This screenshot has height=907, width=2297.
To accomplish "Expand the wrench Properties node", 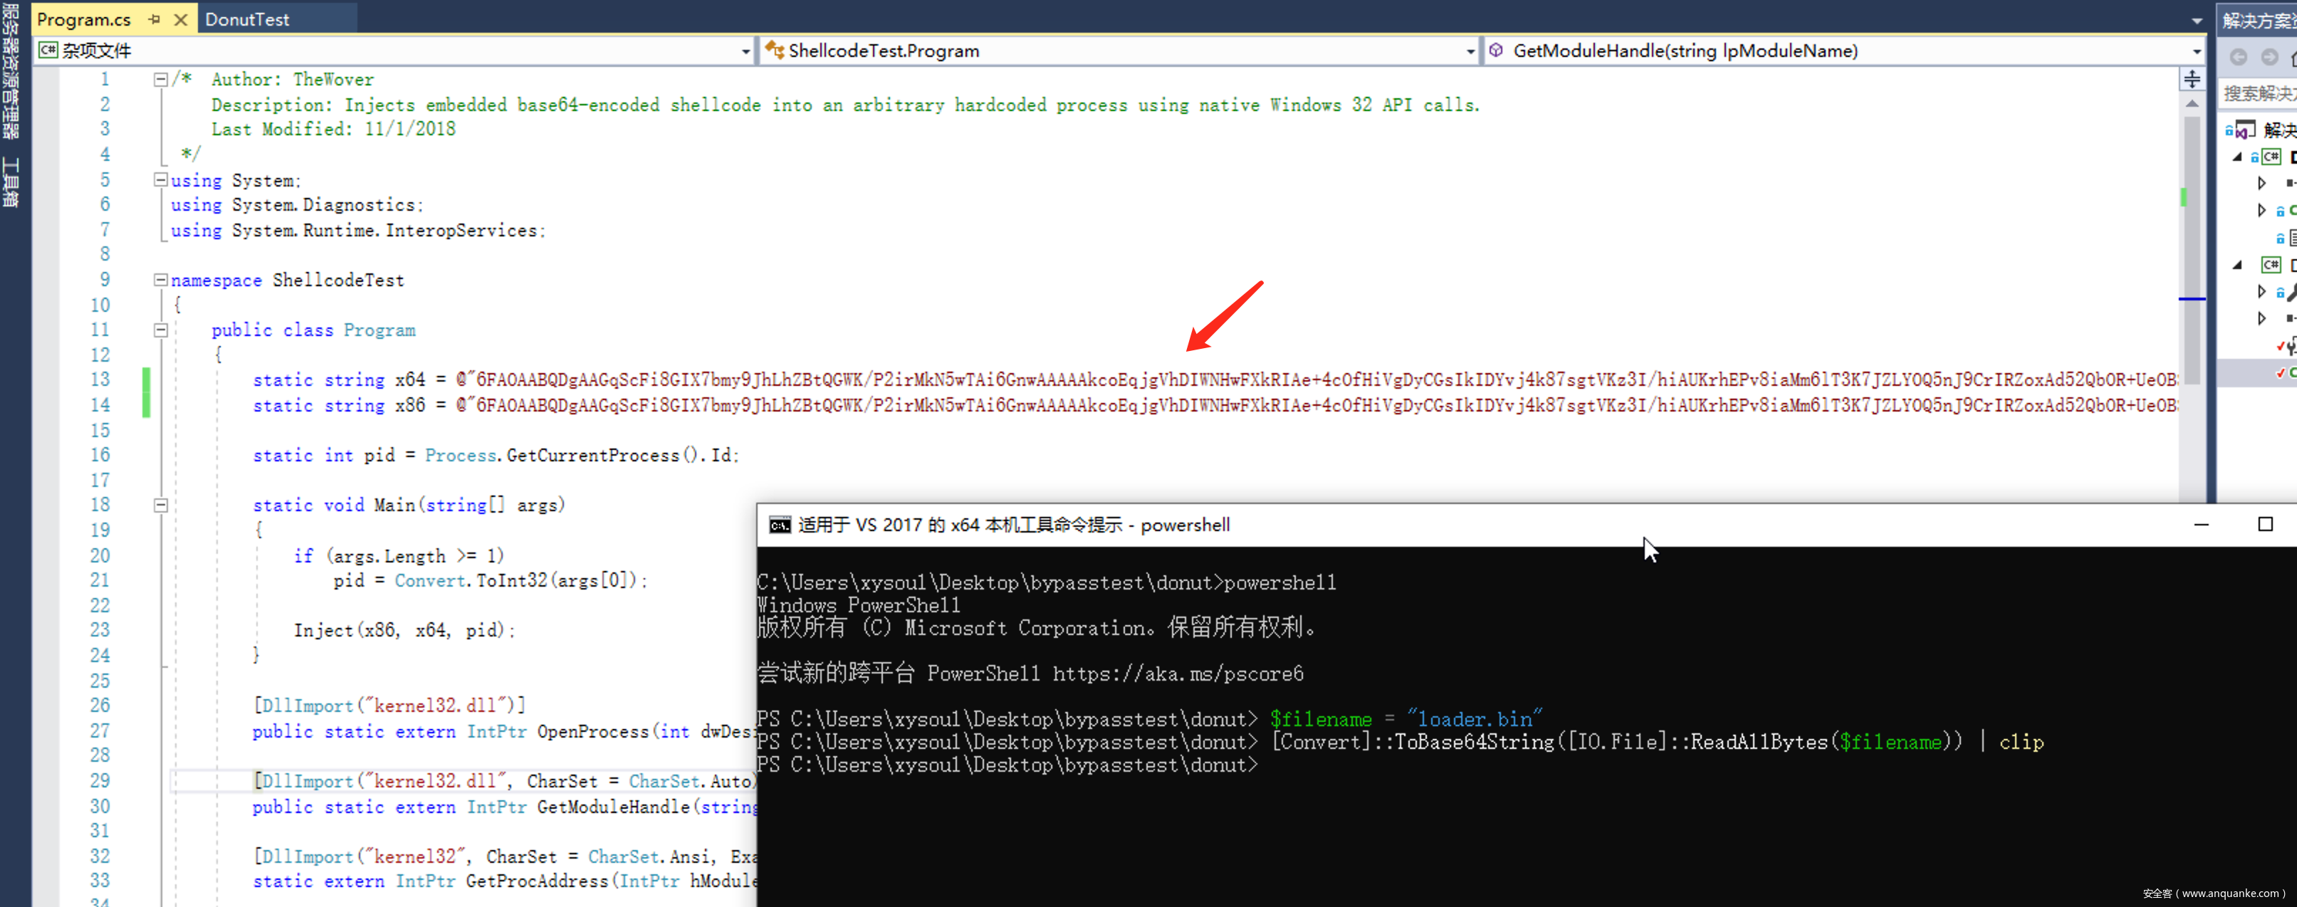I will tap(2261, 292).
